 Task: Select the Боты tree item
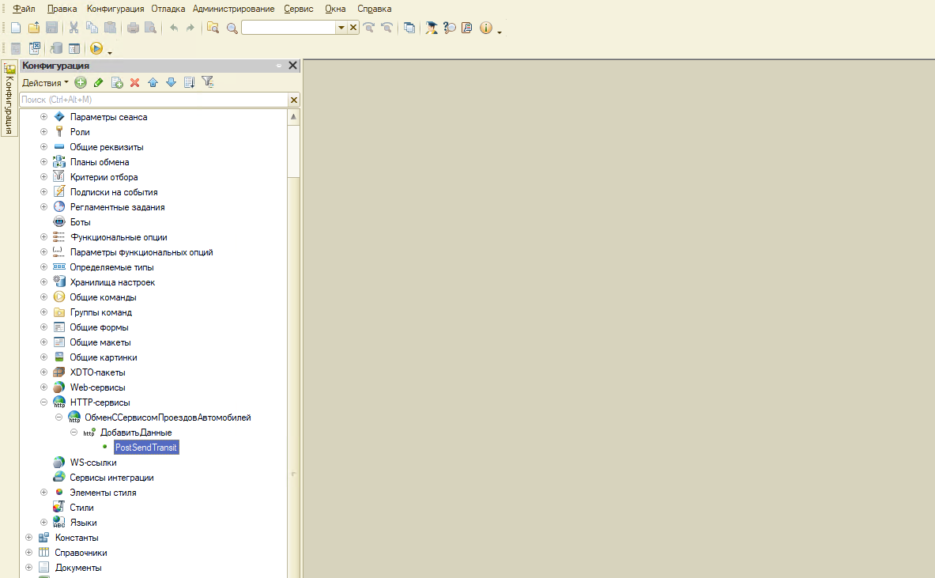tap(80, 222)
